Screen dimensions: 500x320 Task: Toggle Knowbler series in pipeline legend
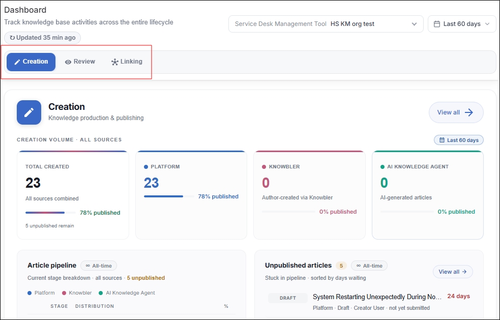(x=77, y=293)
